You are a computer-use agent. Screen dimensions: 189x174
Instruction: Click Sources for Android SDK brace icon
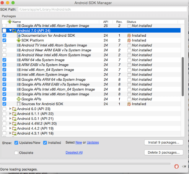click(19, 104)
